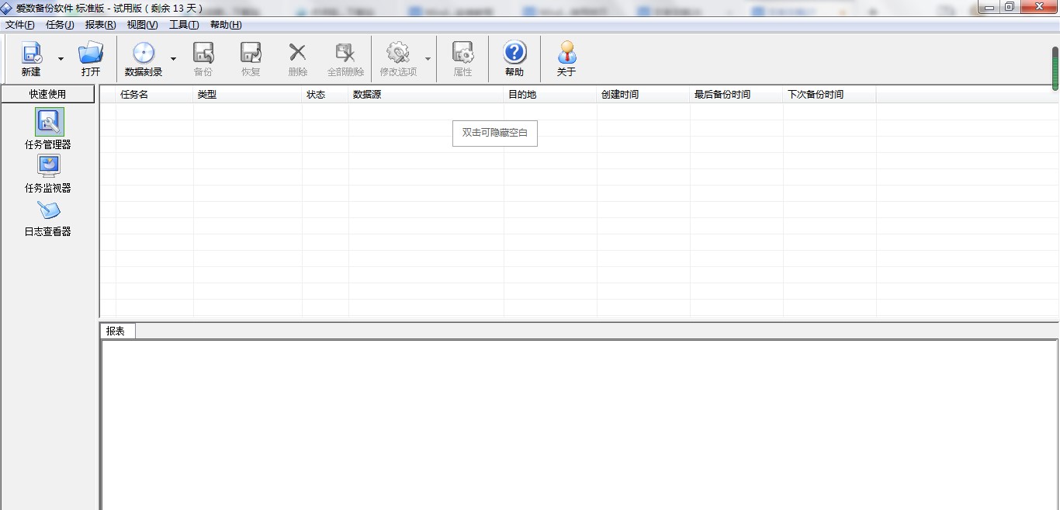This screenshot has width=1060, height=510.
Task: Open the 任务管理器 sidebar icon
Action: pos(50,122)
